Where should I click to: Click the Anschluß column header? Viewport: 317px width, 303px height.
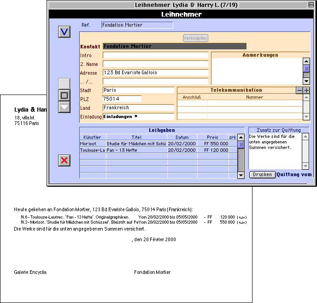192,97
